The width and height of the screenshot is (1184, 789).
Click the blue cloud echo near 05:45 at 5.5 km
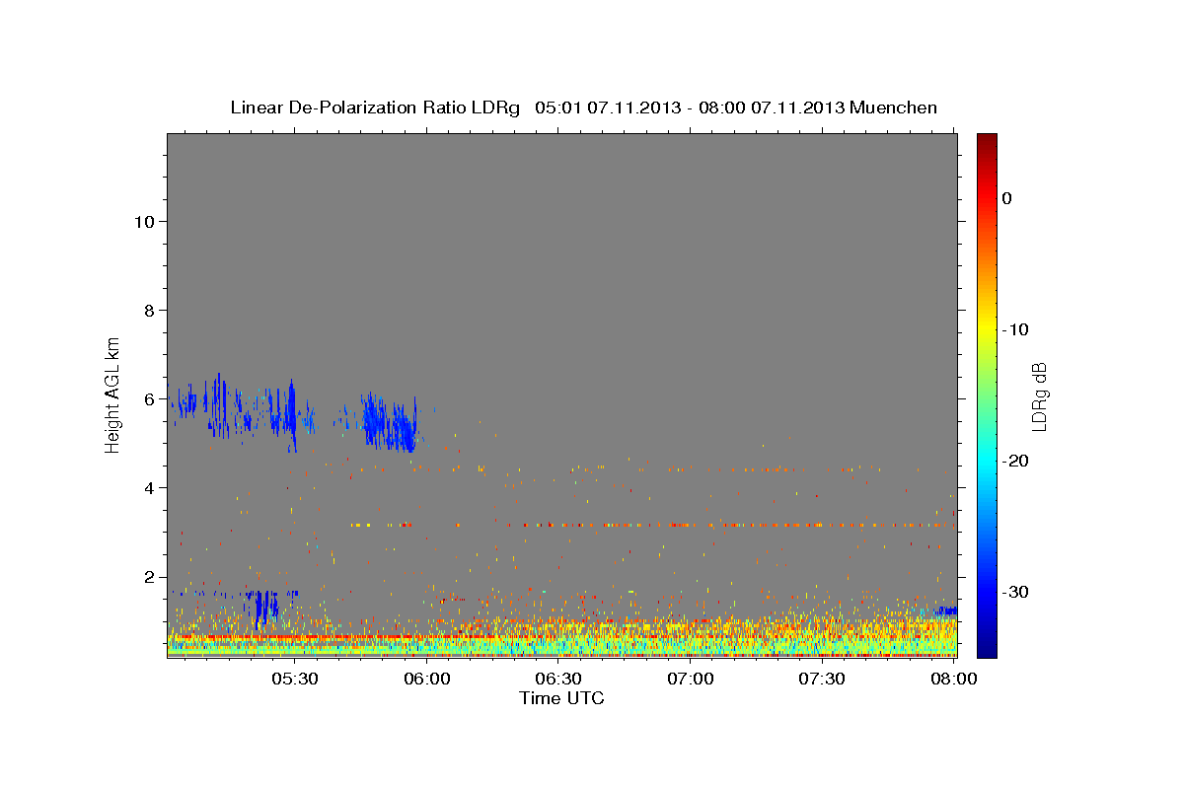point(389,424)
